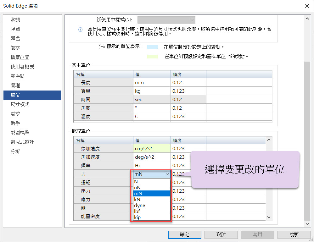Viewport: 314px width, 242px height.
Task: Click the main panel scrollbar down arrow
Action: pyautogui.click(x=307, y=224)
